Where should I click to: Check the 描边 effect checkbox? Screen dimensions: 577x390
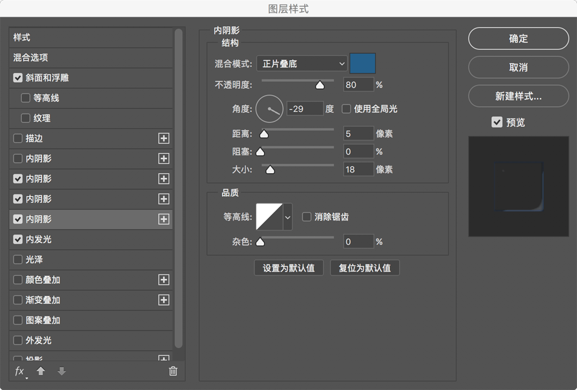coord(18,139)
